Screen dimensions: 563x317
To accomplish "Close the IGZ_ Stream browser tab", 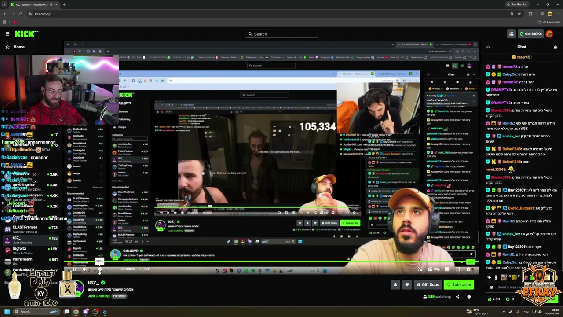I will pyautogui.click(x=56, y=4).
